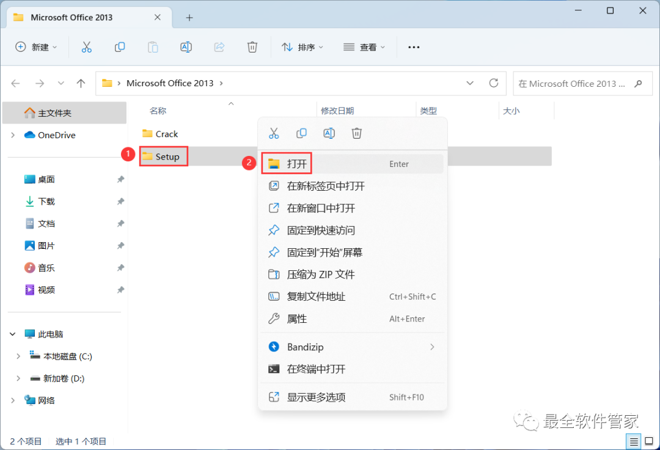Screen dimensions: 660x450
Task: Select the Setup folder
Action: (163, 157)
